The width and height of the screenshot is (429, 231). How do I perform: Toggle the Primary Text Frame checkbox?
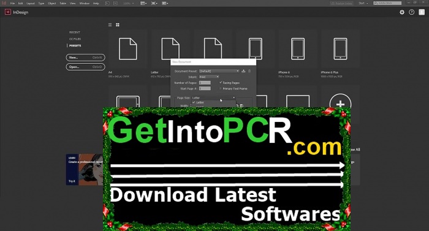point(221,88)
